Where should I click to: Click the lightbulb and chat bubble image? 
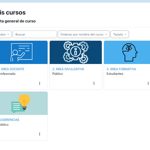pos(23,103)
